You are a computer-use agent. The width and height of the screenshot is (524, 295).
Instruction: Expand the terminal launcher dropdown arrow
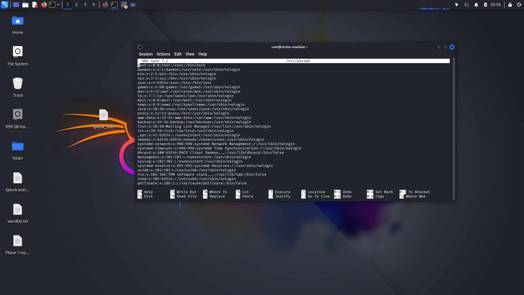[58, 5]
